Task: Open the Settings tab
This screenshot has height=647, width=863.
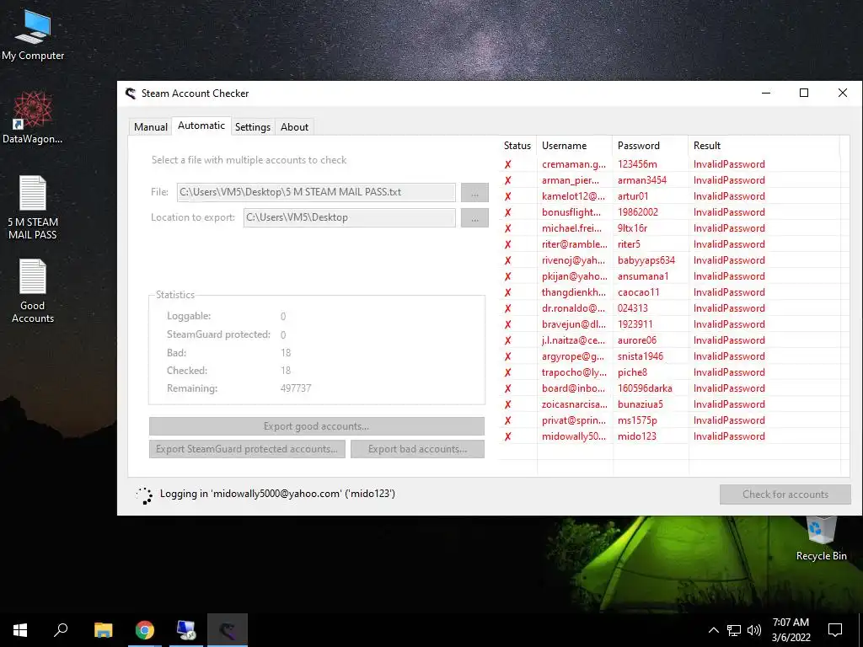Action: tap(253, 127)
